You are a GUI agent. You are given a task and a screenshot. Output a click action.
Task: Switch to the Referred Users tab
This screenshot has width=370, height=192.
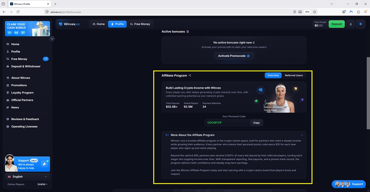[x=294, y=75]
